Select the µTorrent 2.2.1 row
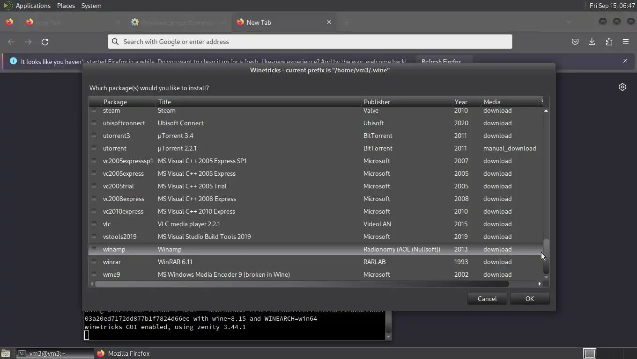The width and height of the screenshot is (637, 359). coord(315,148)
